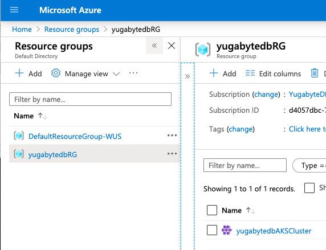The image size is (326, 250).
Task: Click the Filter by name field in Resource groups
Action: pos(90,99)
